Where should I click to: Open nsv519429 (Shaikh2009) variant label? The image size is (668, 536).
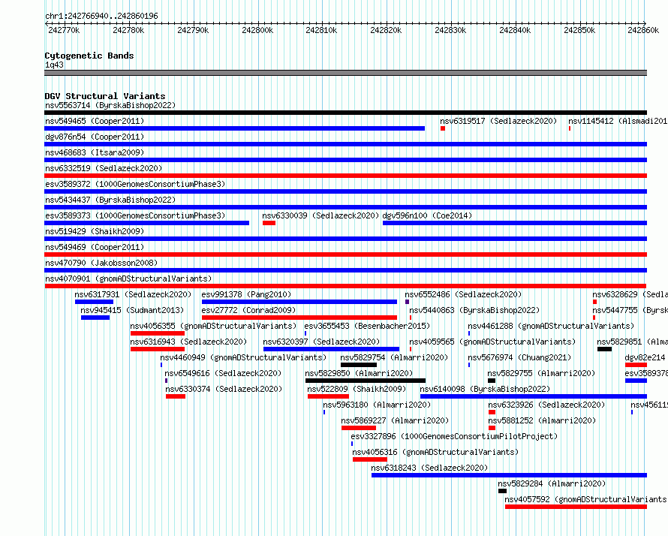[95, 231]
